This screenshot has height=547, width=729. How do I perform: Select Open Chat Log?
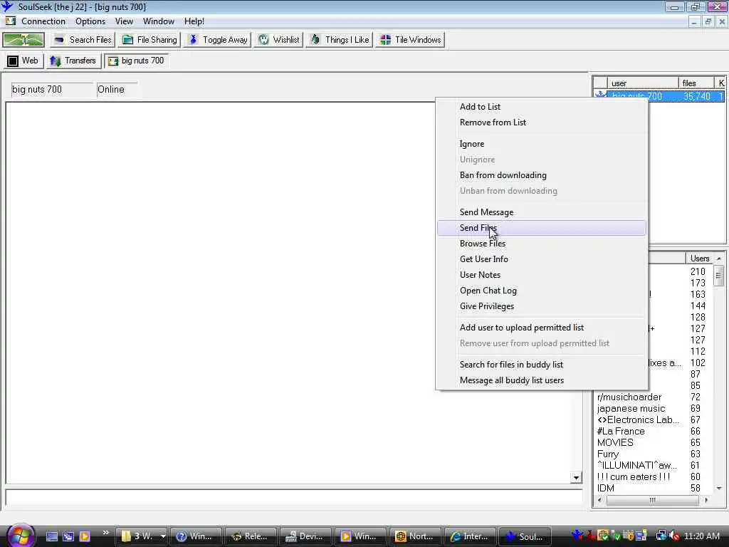pos(542,291)
